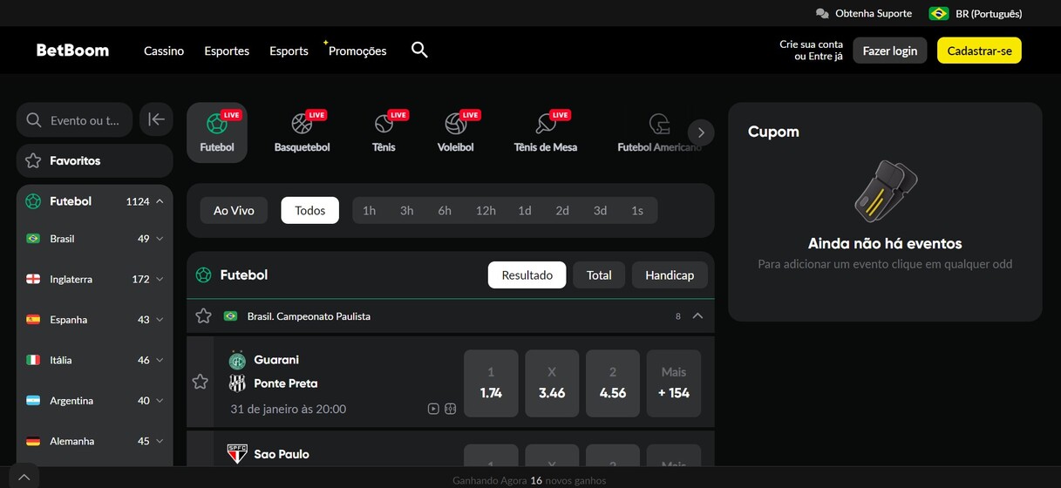Select the Tênis sport icon
Image resolution: width=1061 pixels, height=488 pixels.
click(384, 132)
